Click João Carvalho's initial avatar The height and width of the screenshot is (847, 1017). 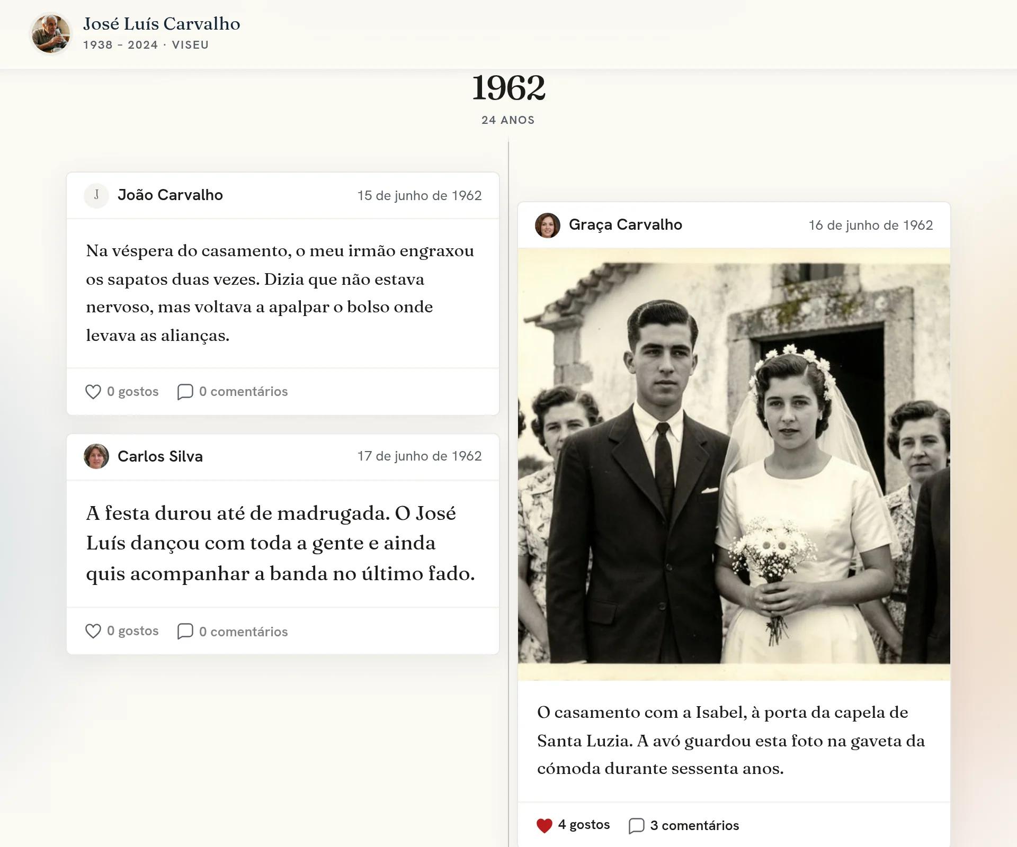click(x=96, y=195)
